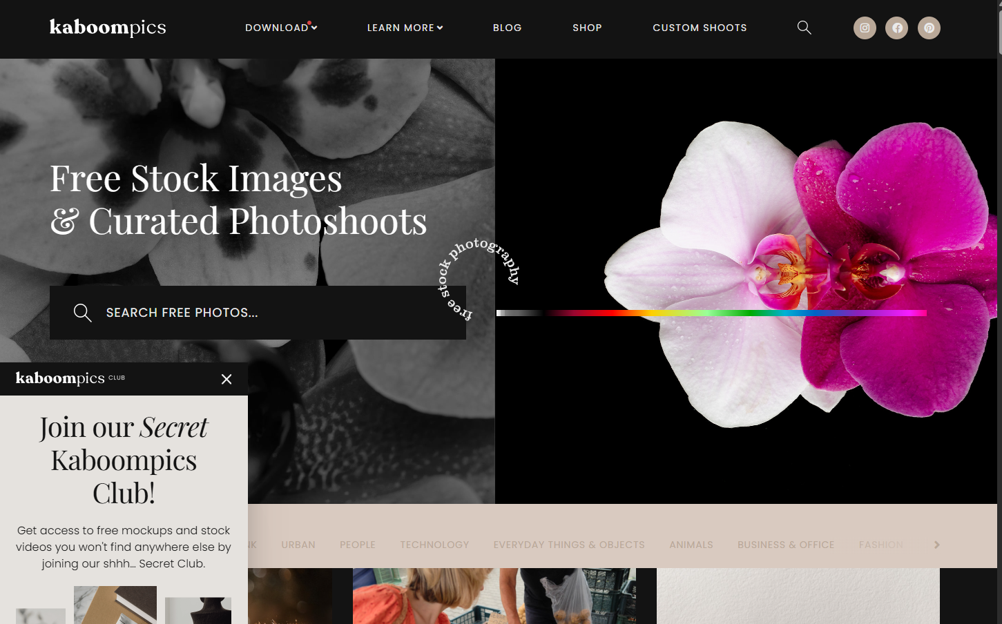The image size is (1002, 624).
Task: Select the Business & Office category
Action: tap(786, 545)
